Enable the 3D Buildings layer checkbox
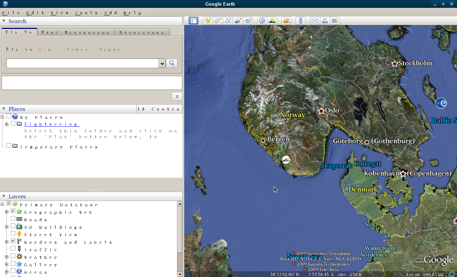Image resolution: width=457 pixels, height=277 pixels. tap(13, 226)
